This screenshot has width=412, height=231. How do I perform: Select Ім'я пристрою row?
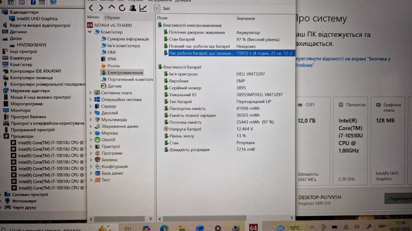click(225, 74)
